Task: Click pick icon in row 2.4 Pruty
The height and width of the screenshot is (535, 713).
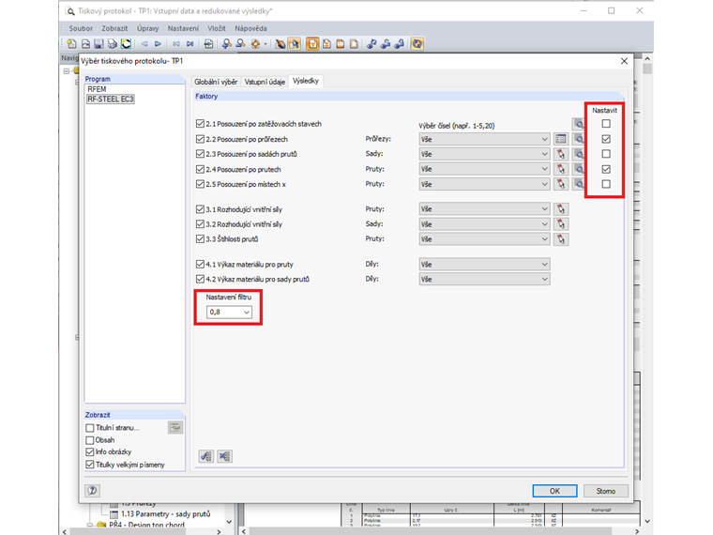Action: pyautogui.click(x=561, y=169)
